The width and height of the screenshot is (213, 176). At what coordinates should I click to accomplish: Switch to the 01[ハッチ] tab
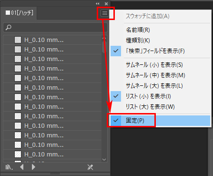pos(19,13)
